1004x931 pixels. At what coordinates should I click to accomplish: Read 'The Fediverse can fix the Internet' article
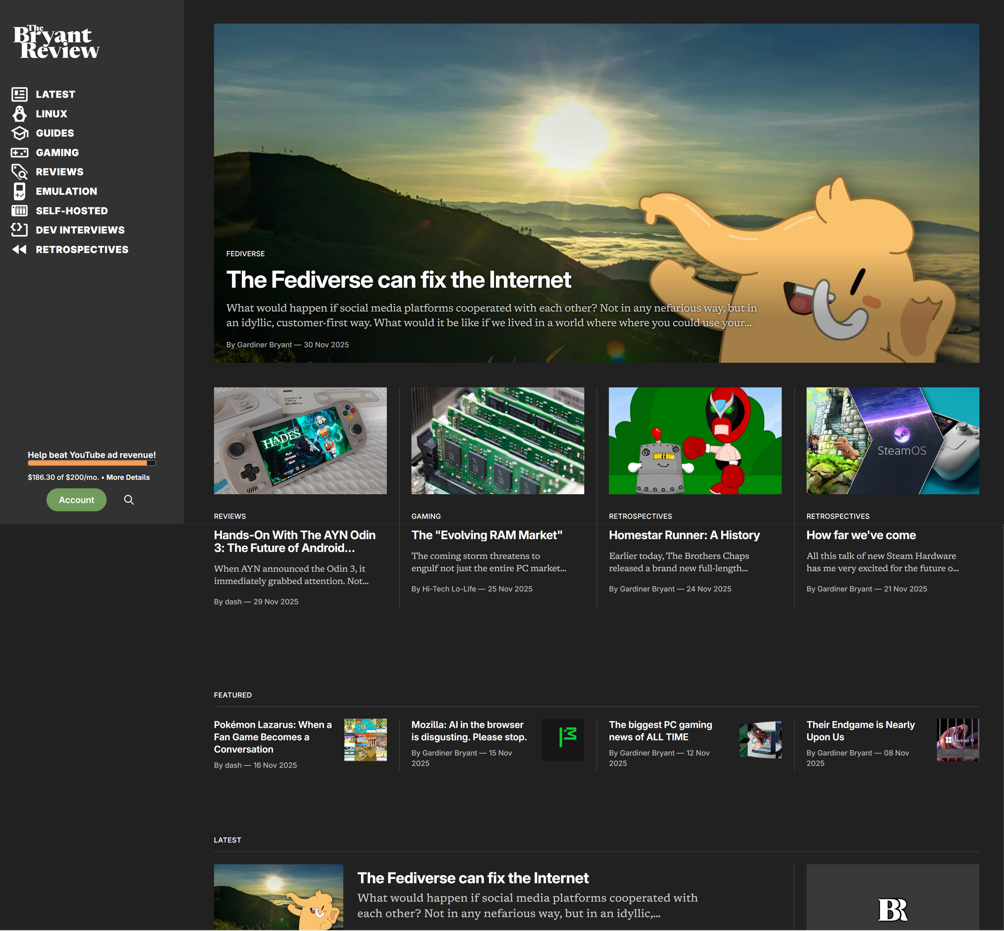[399, 280]
